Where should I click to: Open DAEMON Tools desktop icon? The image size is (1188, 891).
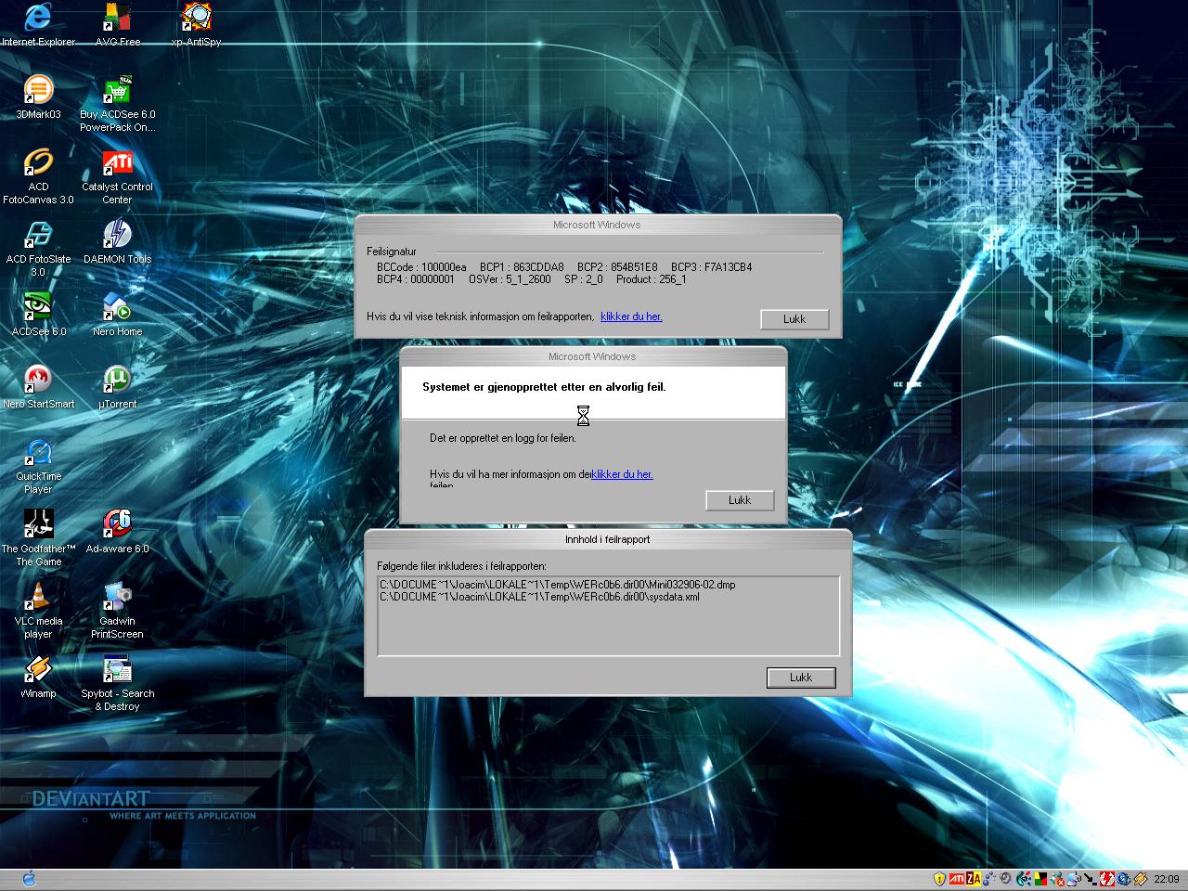click(x=117, y=241)
